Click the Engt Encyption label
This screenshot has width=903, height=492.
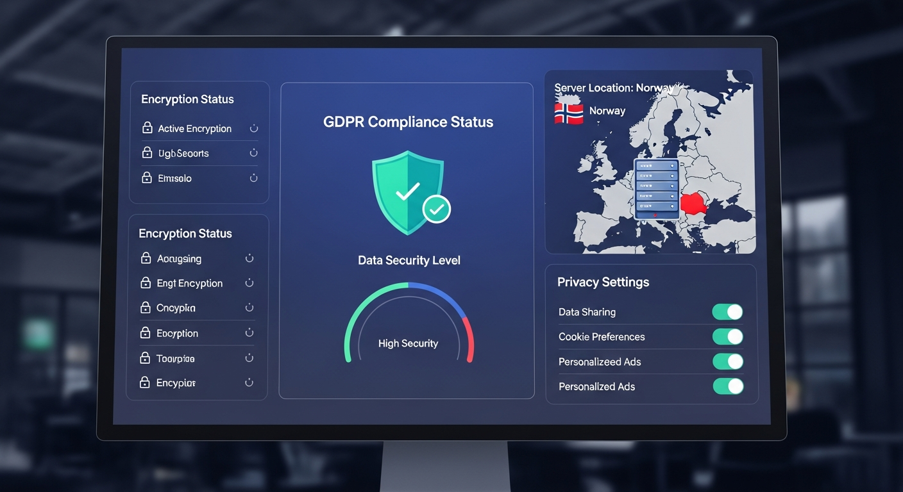point(190,283)
